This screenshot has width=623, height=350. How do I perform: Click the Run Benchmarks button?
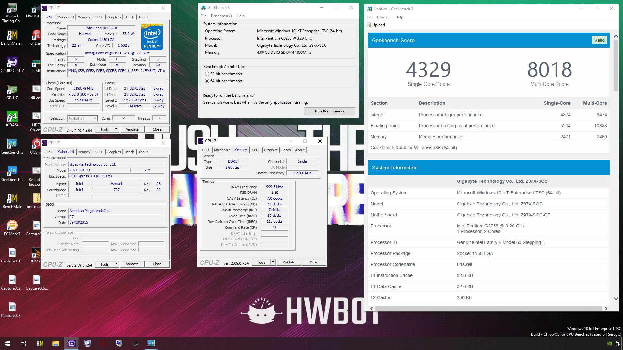329,111
